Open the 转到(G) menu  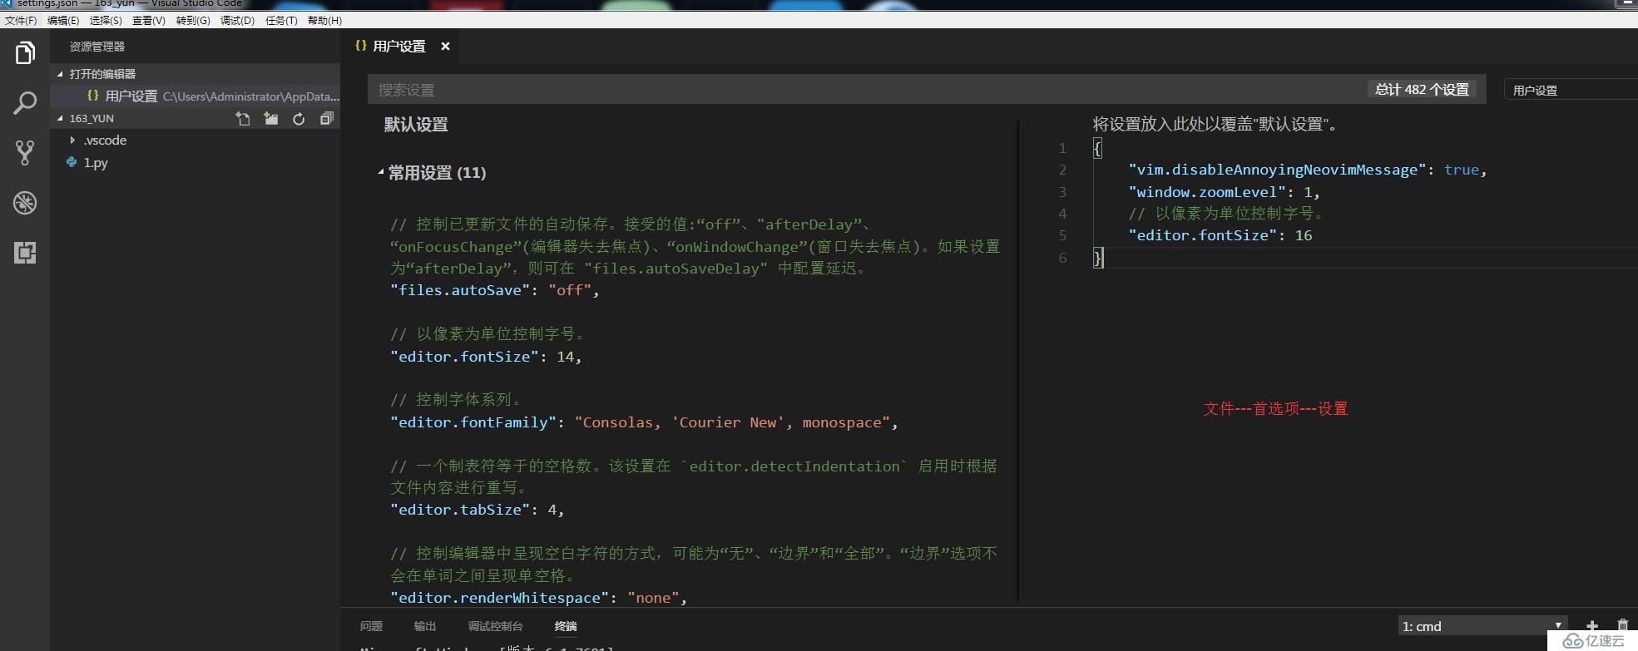click(193, 20)
